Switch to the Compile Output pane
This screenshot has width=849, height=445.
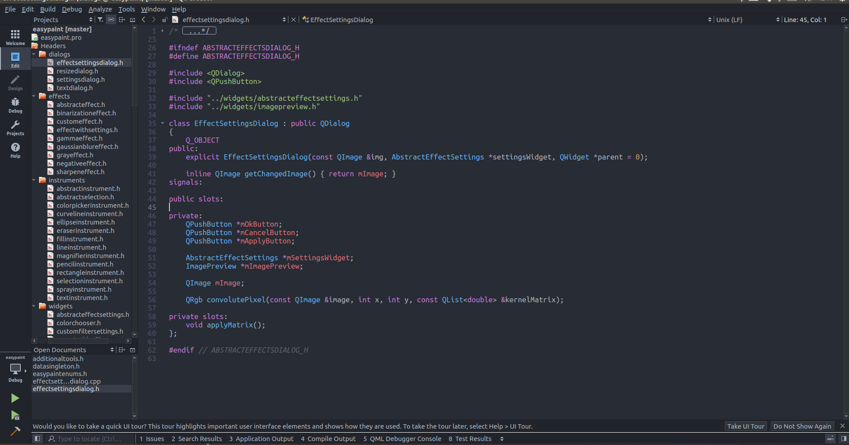click(x=328, y=438)
